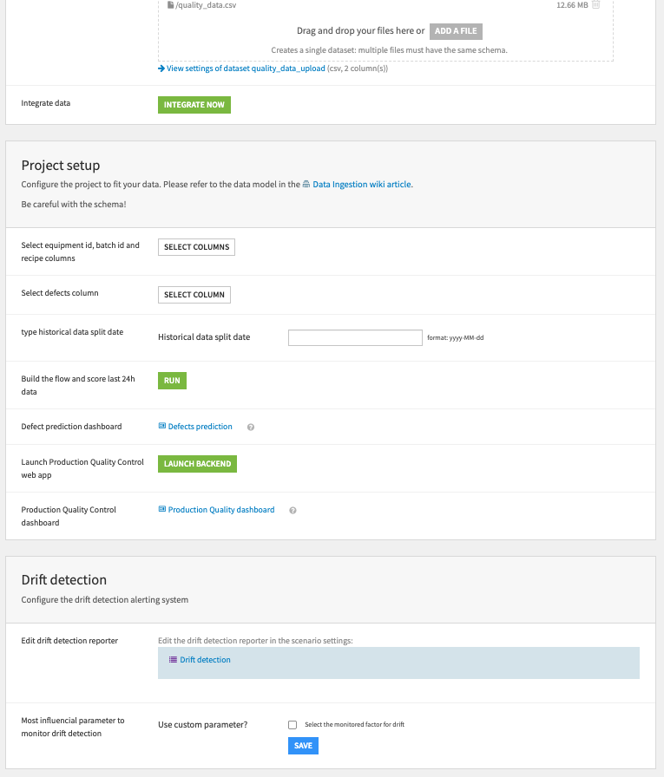Screen dimensions: 664x777
Task: Click the ADD A FILE button
Action: point(455,31)
